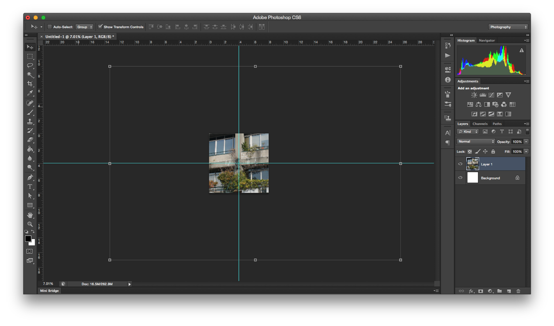The height and width of the screenshot is (326, 554).
Task: Select the Crop tool
Action: pyautogui.click(x=30, y=84)
